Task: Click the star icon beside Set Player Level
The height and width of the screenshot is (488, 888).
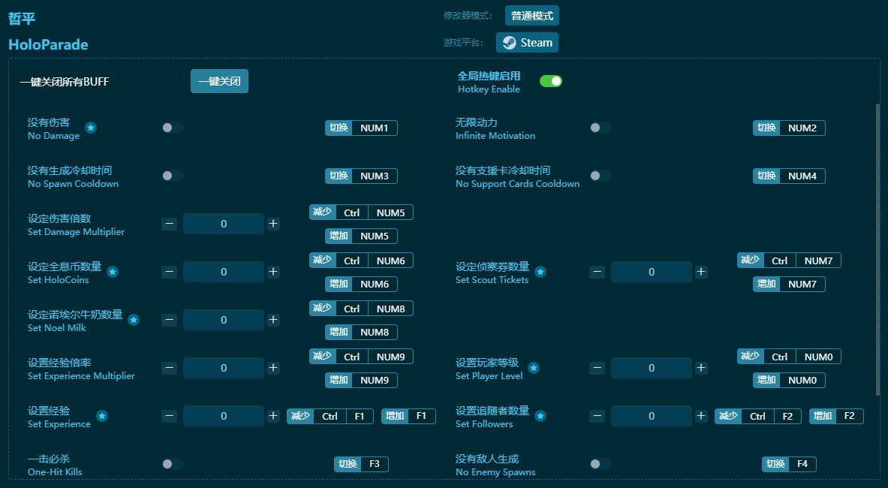Action: click(x=534, y=368)
